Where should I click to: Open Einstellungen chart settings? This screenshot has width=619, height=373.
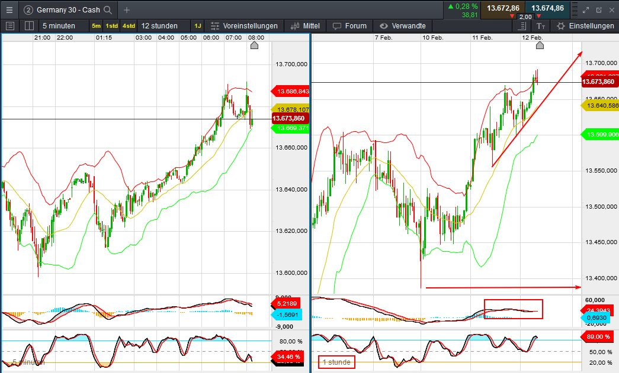[x=585, y=26]
